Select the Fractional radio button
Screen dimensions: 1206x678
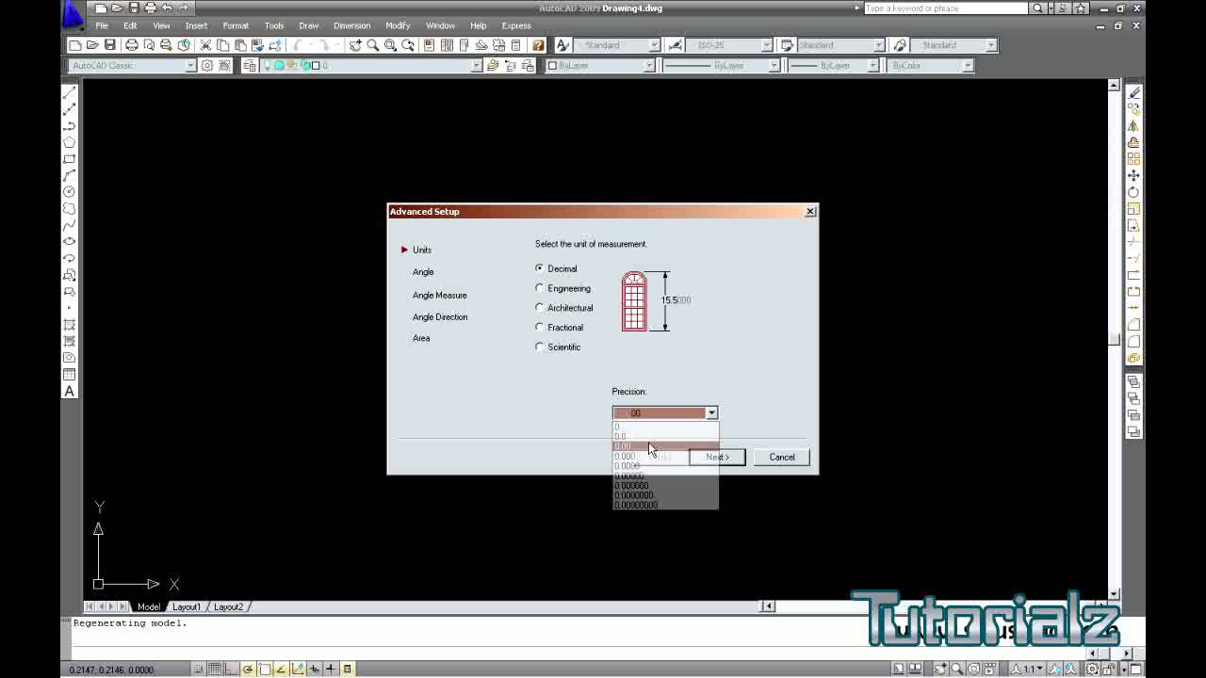[x=540, y=328]
